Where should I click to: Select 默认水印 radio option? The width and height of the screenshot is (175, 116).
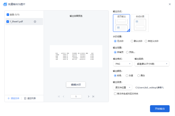[132, 41]
